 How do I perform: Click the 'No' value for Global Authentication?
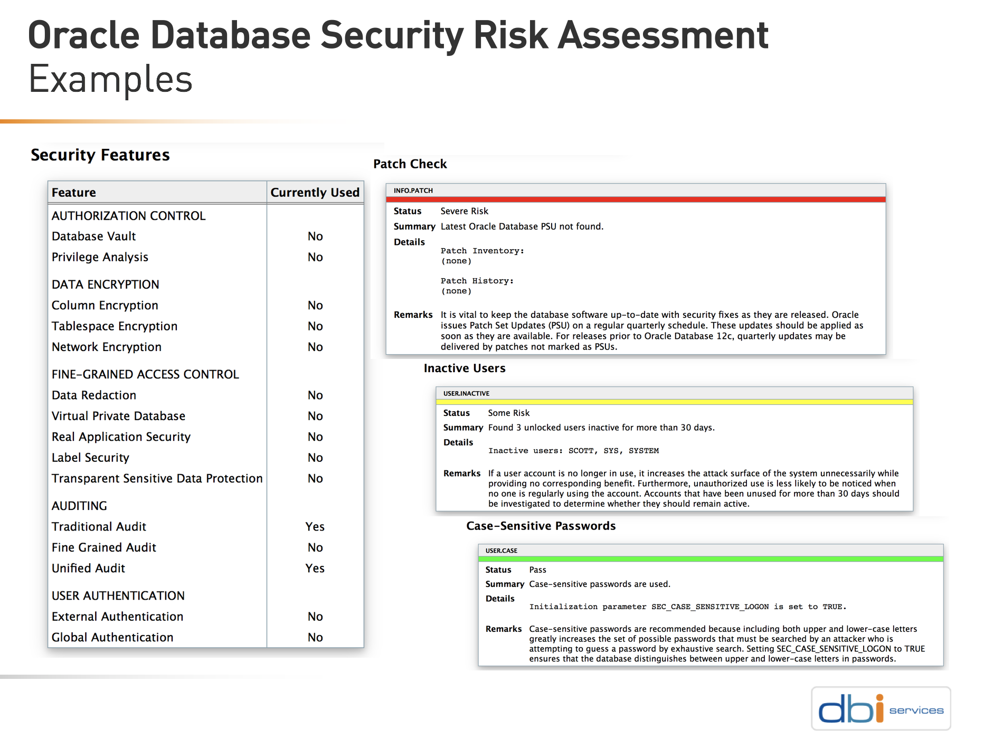click(x=315, y=637)
